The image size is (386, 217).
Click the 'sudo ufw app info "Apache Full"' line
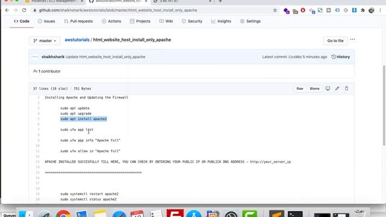pyautogui.click(x=90, y=140)
